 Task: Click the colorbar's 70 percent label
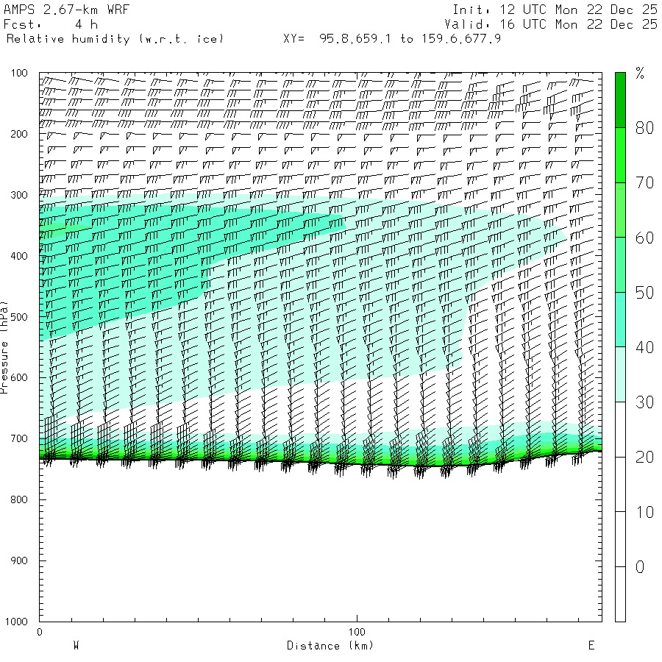point(644,183)
